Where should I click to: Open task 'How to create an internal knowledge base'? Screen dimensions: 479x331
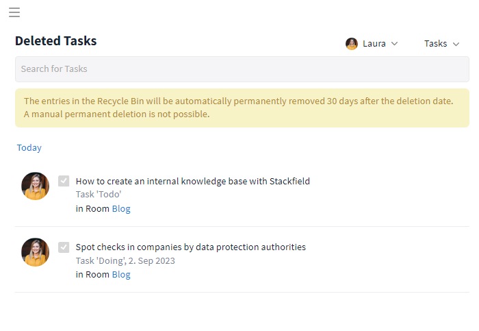click(193, 181)
